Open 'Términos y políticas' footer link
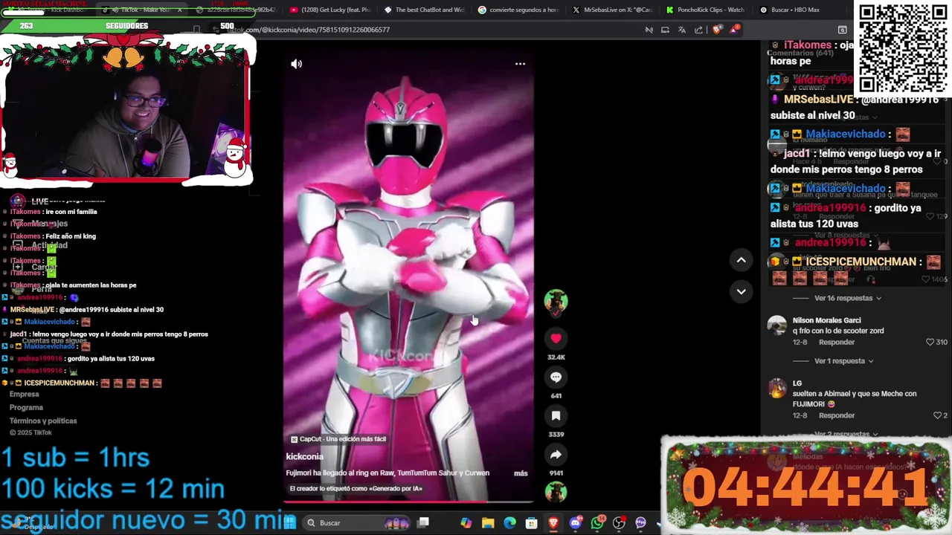This screenshot has width=952, height=535. [43, 421]
